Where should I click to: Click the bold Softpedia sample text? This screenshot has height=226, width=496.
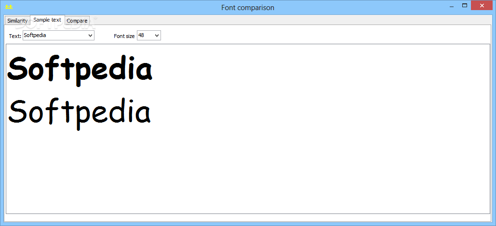[x=80, y=70]
